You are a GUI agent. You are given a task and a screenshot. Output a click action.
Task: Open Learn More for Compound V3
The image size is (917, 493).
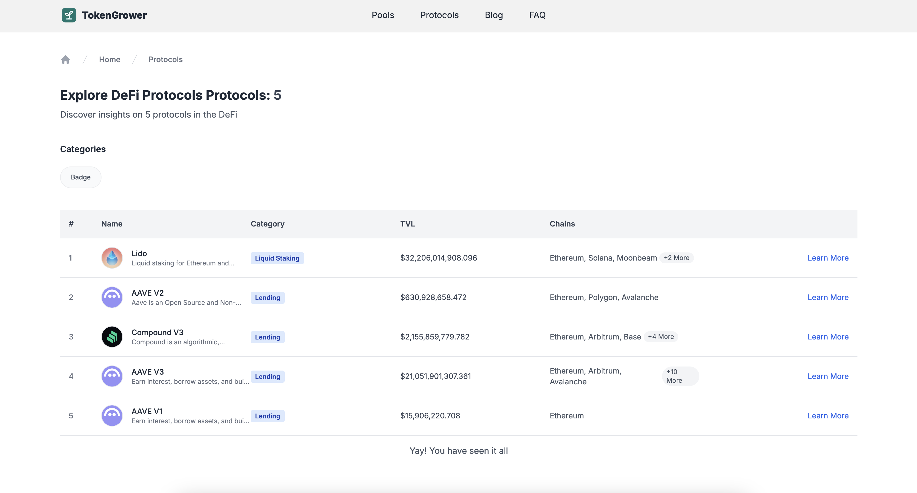828,337
